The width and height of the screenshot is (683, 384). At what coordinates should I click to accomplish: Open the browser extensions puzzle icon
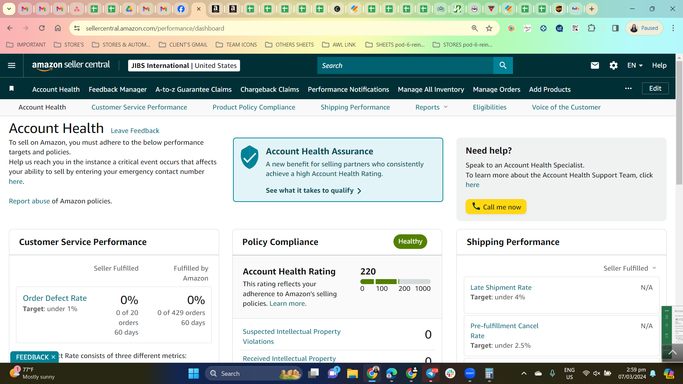(592, 28)
